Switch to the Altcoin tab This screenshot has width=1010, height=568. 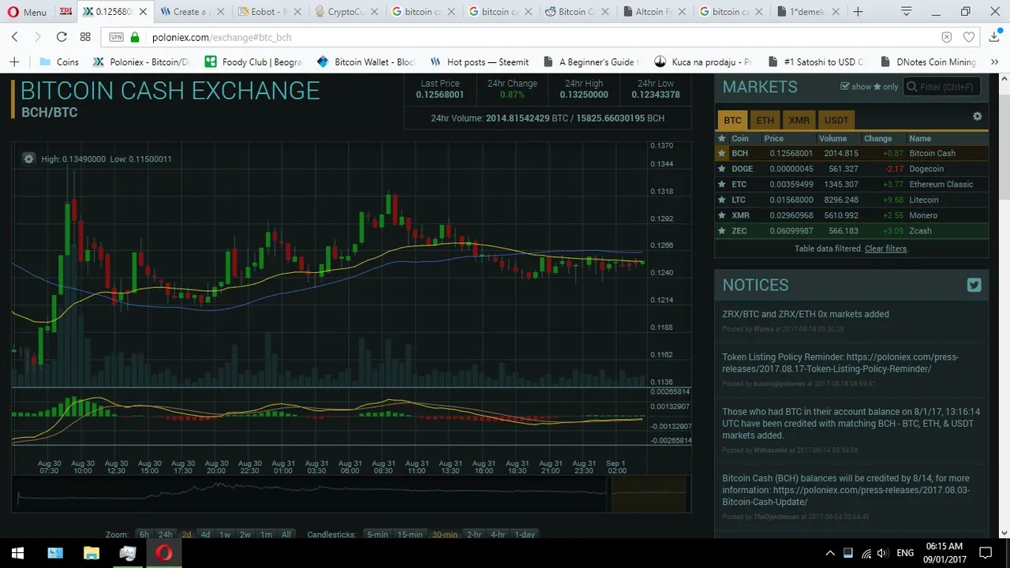(x=656, y=12)
